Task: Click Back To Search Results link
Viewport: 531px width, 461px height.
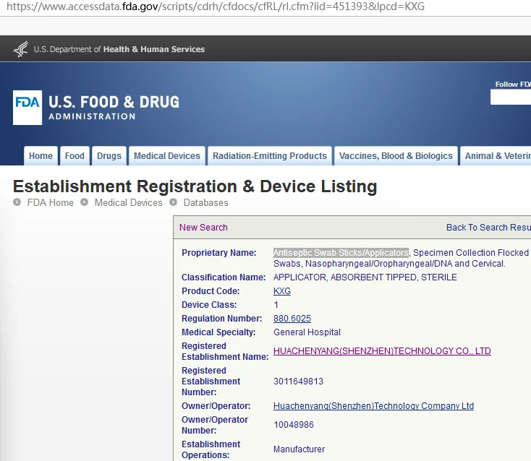Action: (488, 228)
